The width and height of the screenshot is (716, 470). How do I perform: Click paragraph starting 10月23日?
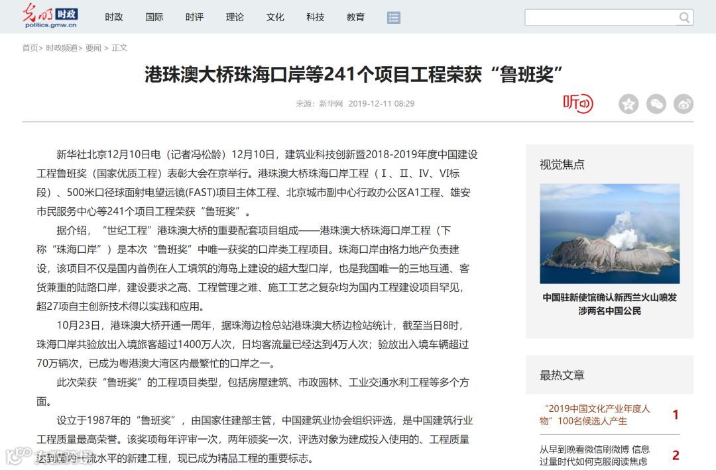point(253,344)
